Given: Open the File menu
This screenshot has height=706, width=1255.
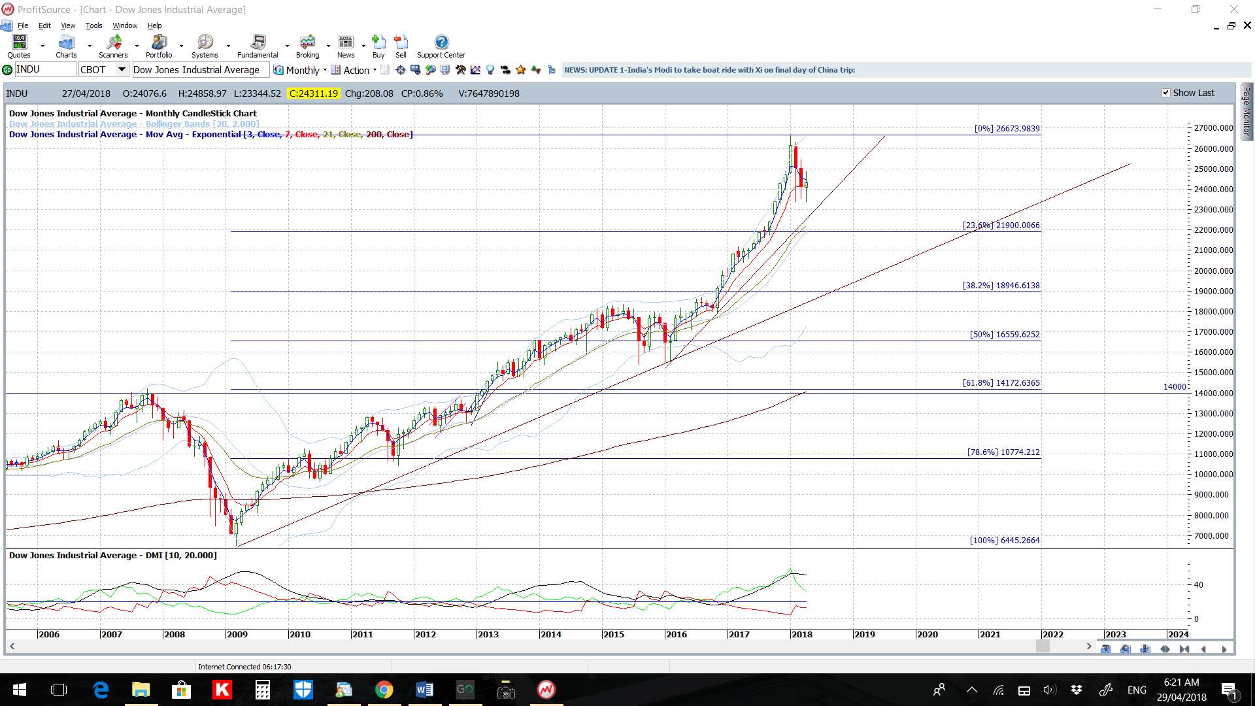Looking at the screenshot, I should tap(23, 25).
